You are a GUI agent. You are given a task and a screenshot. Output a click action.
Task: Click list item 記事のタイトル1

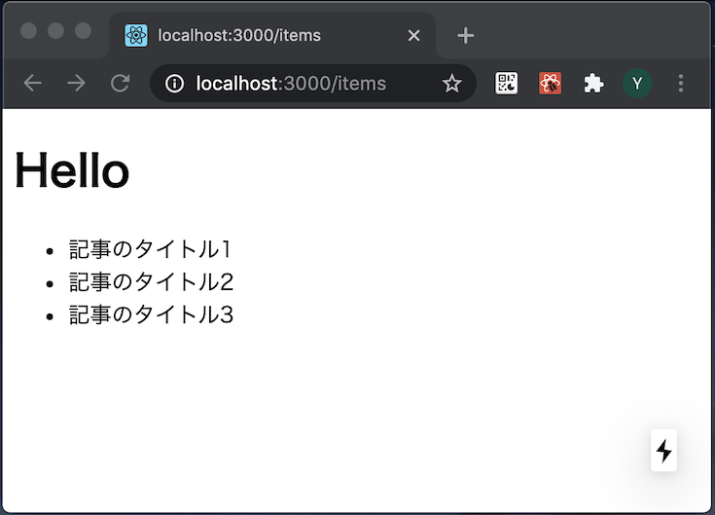(151, 249)
